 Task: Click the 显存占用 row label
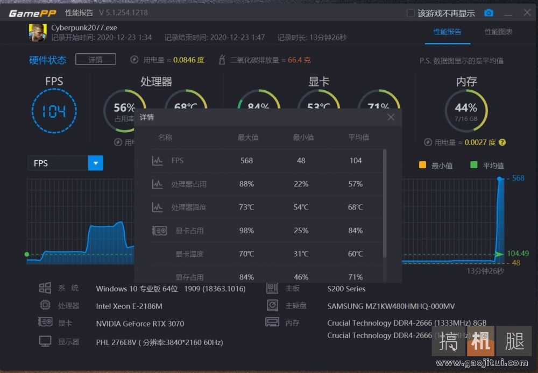(x=189, y=277)
